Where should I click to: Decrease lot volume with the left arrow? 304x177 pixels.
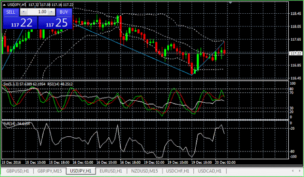point(23,12)
